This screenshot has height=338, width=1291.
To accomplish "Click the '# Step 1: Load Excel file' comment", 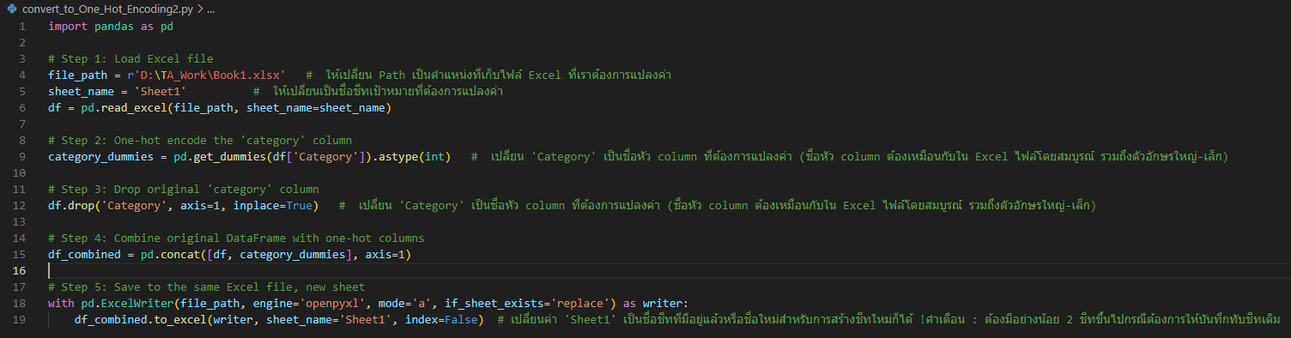I will click(x=130, y=58).
